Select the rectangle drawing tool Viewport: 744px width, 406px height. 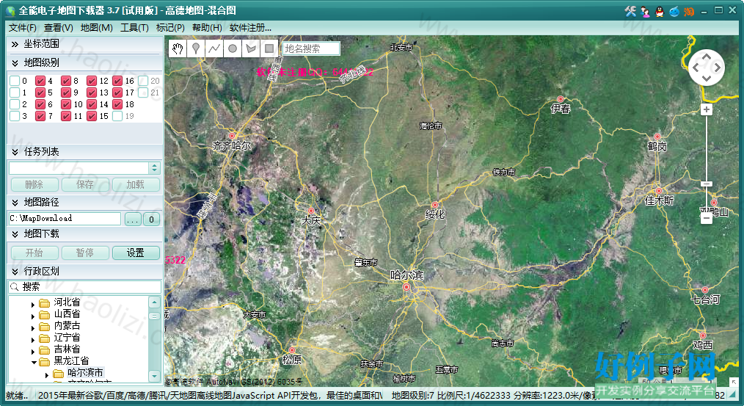pyautogui.click(x=269, y=48)
